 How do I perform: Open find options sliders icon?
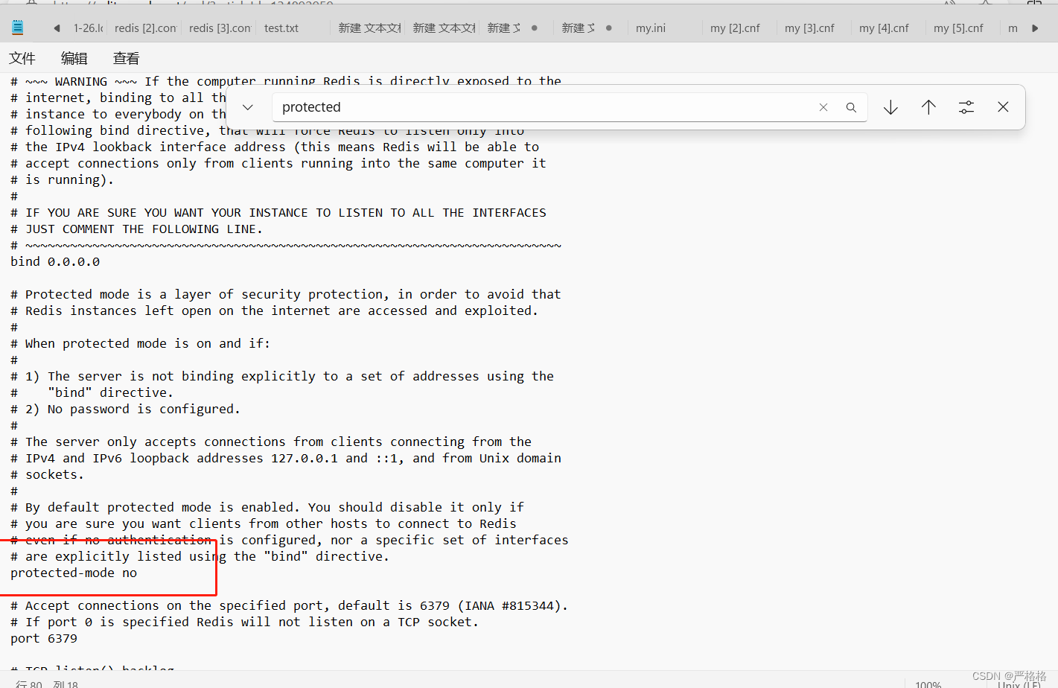(966, 107)
